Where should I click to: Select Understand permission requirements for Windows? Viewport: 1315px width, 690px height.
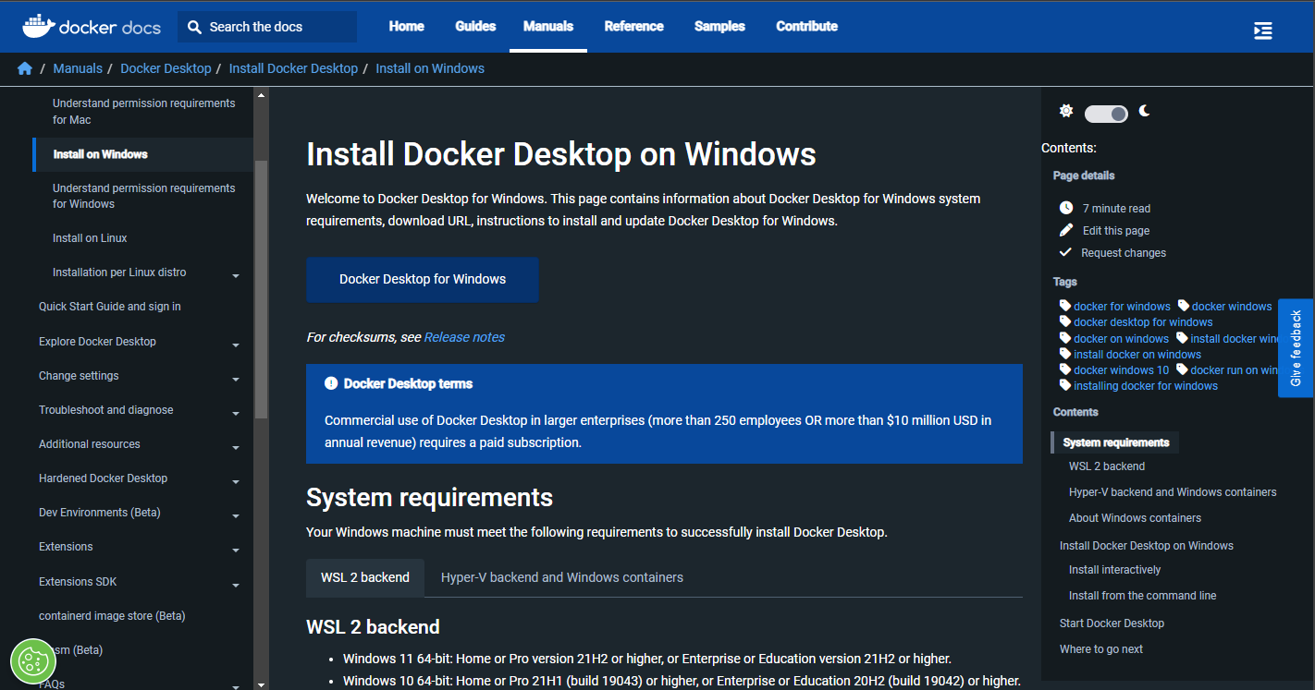click(x=144, y=196)
